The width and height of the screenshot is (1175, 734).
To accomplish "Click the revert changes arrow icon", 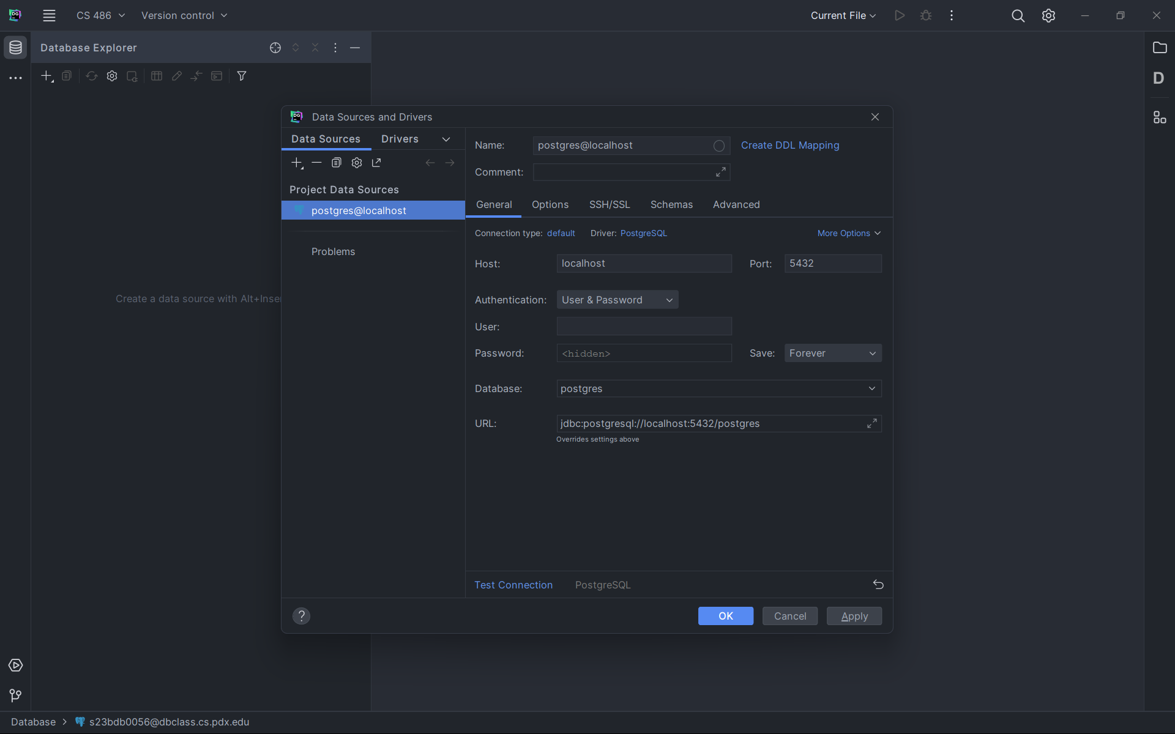I will pos(878,585).
